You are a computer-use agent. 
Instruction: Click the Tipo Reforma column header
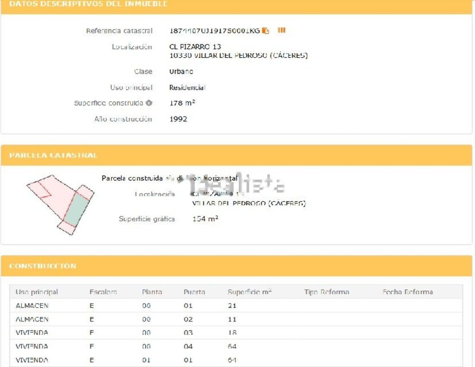326,292
